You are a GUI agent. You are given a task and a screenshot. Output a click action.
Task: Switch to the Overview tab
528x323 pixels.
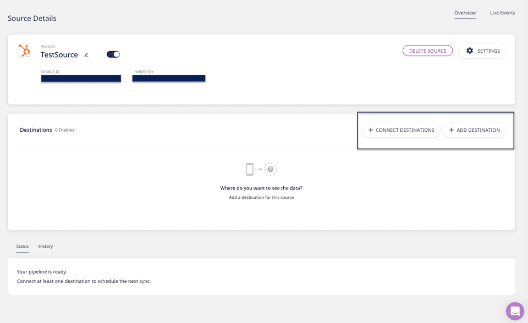click(x=465, y=13)
